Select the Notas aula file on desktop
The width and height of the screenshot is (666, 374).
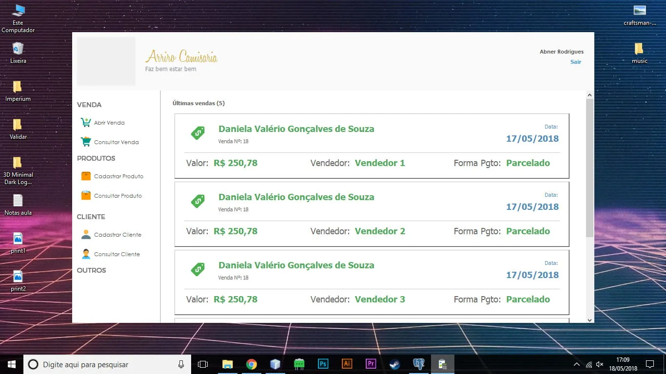18,205
